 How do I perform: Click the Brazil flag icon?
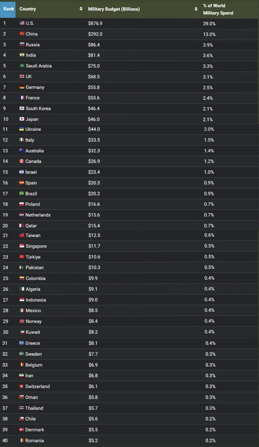(22, 193)
